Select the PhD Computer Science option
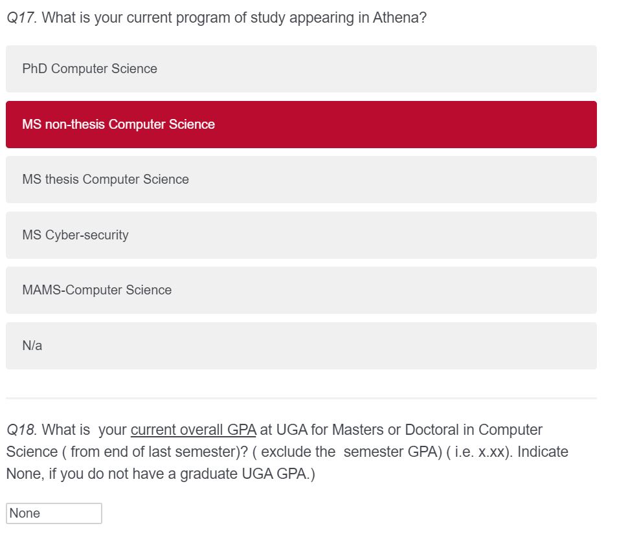This screenshot has height=539, width=617. (301, 69)
